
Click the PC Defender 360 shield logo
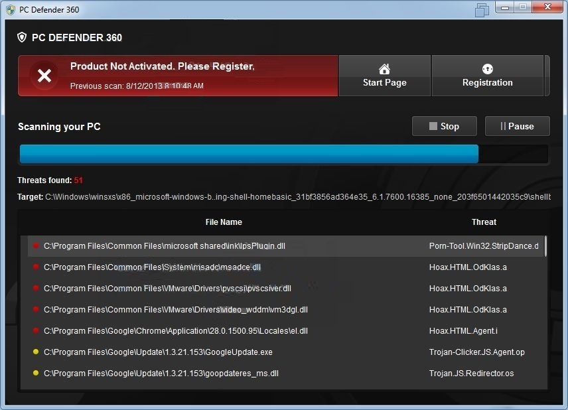pyautogui.click(x=22, y=37)
